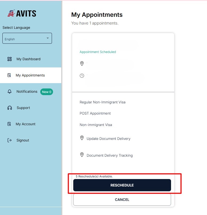Screen dimensions: 207x215
Task: Click the logout arrow icon beside Signout
Action: [x=10, y=140]
